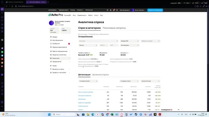Click the Общение с клиентами sidebar icon
Viewport: 209px width, 117px height.
pos(51,55)
